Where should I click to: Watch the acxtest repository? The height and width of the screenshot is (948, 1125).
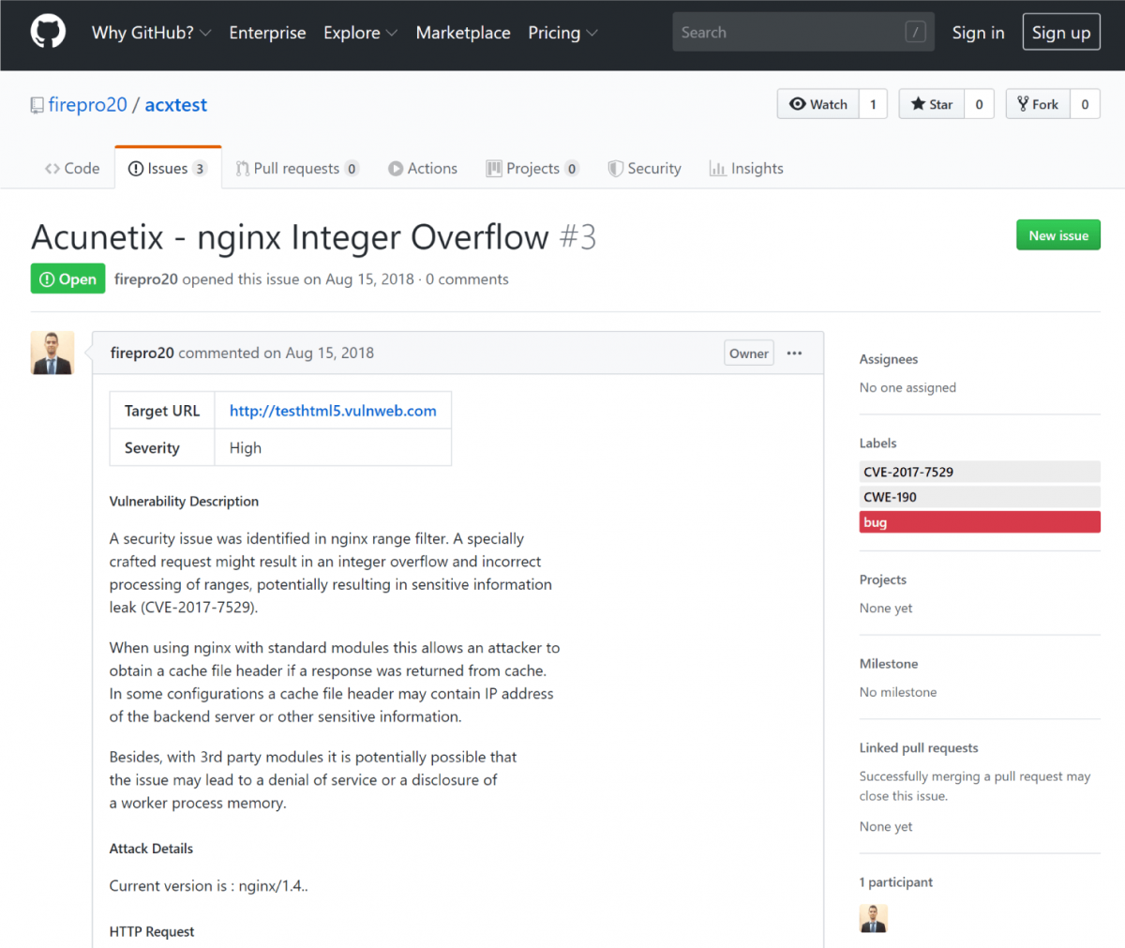pyautogui.click(x=818, y=104)
